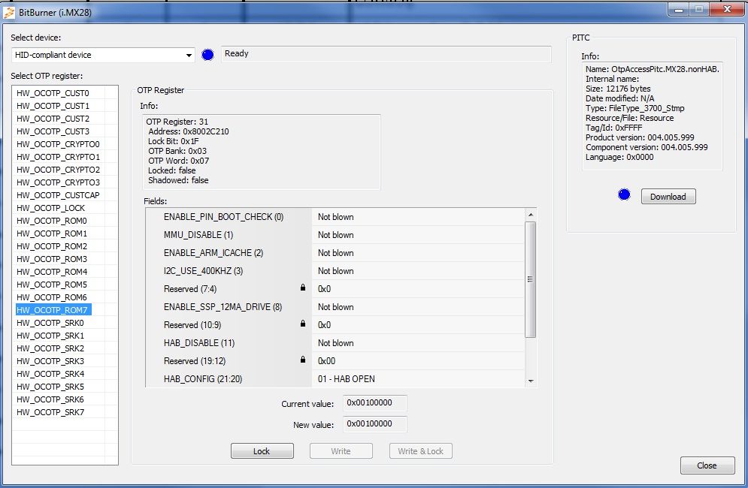Select HW_OCOTP_CUST3 register
The image size is (748, 488).
click(x=53, y=131)
